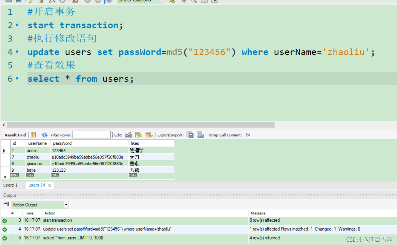Screen dimensions: 397x245
Task: Click success icon for select from users row
Action: [5, 238]
